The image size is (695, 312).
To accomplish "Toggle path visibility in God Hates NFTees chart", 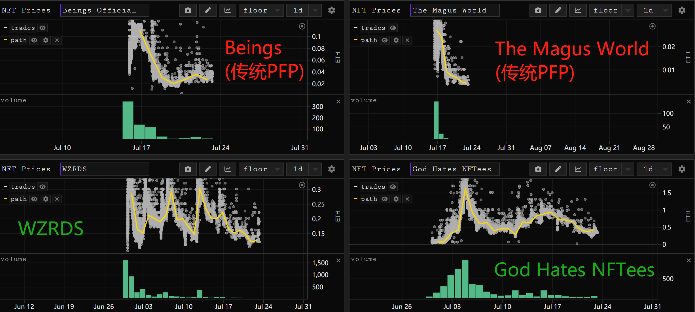I will (385, 199).
